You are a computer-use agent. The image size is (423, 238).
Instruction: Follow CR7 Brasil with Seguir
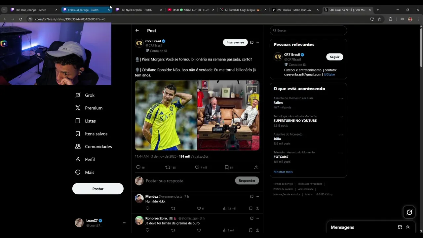(x=335, y=57)
